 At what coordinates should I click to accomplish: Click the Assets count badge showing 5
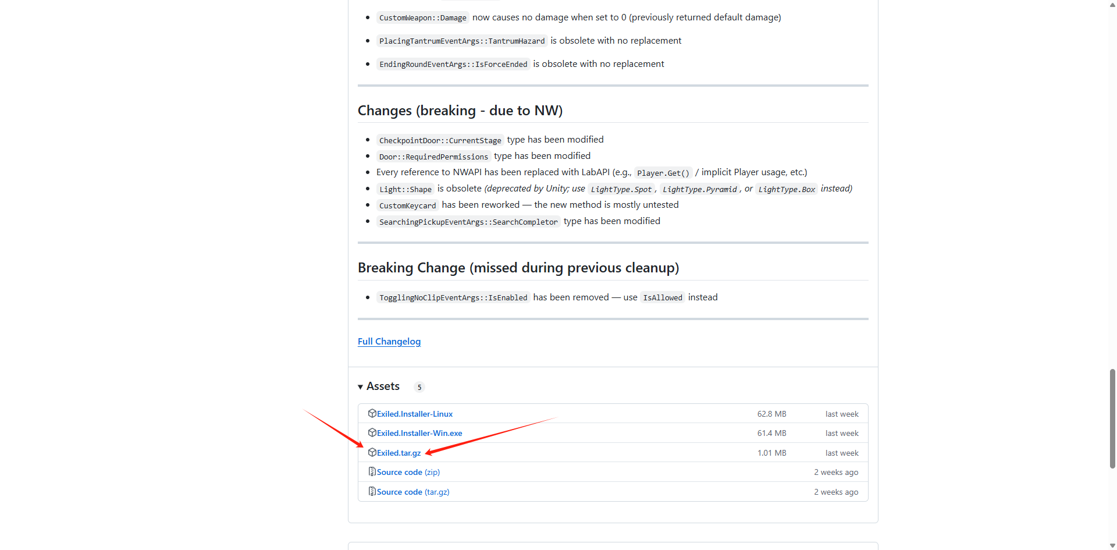click(x=419, y=387)
